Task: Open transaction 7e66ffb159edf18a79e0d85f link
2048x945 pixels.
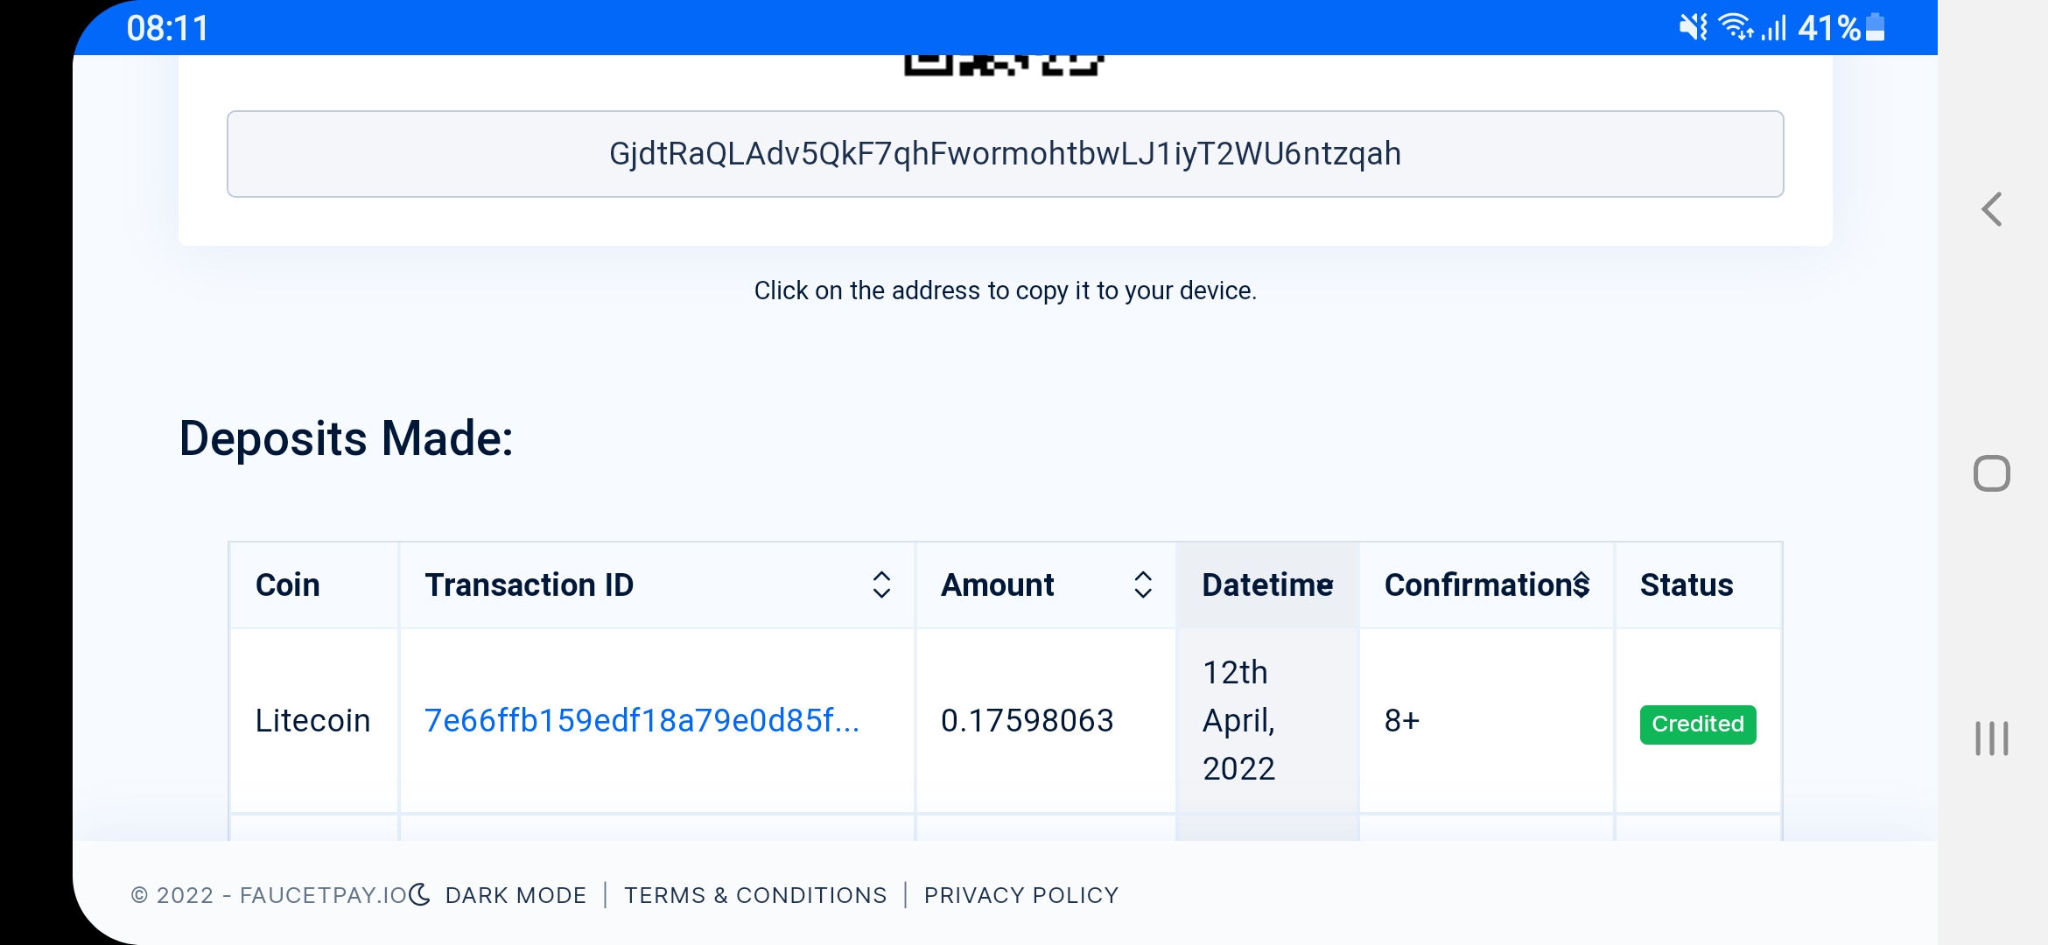Action: (642, 720)
